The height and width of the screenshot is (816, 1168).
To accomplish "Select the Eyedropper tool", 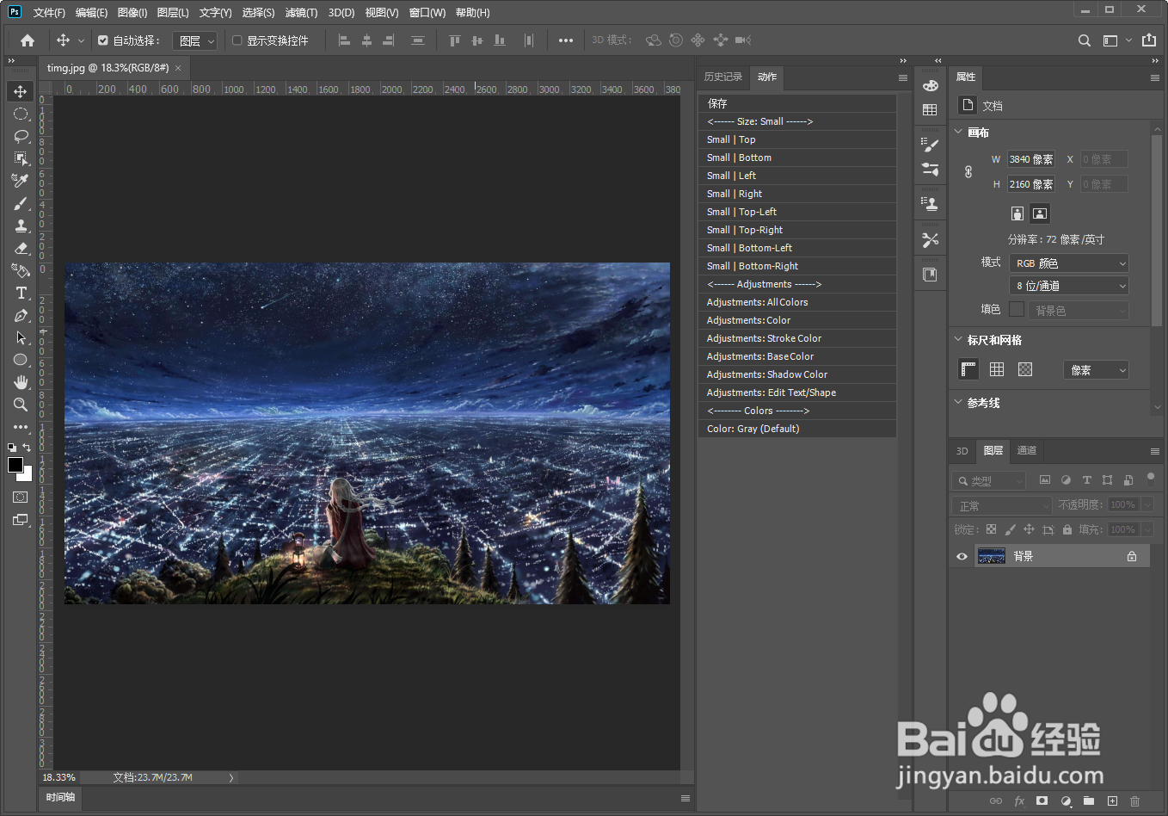I will (21, 181).
